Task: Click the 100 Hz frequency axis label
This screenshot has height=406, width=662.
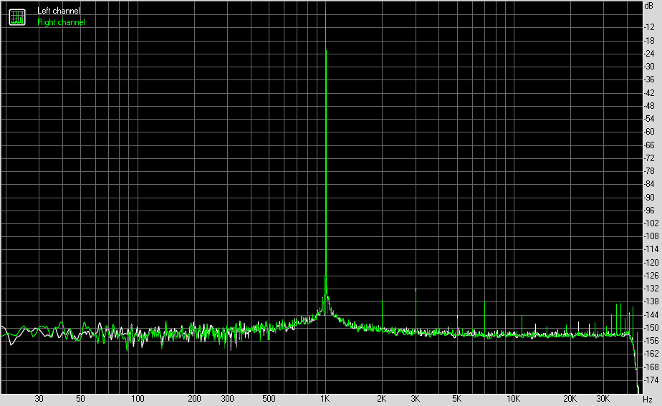Action: pos(138,398)
